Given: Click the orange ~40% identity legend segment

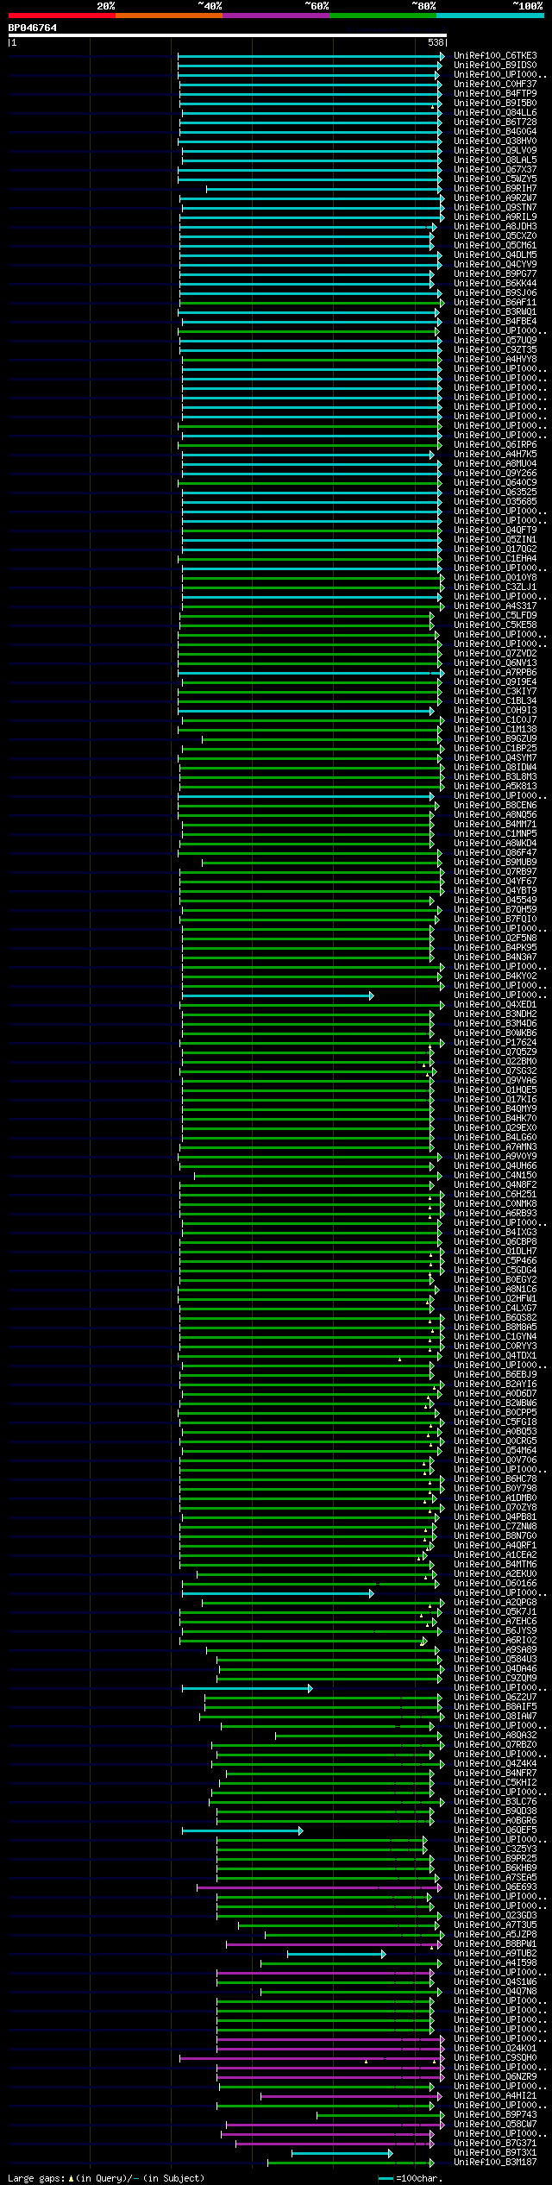Looking at the screenshot, I should pos(168,16).
